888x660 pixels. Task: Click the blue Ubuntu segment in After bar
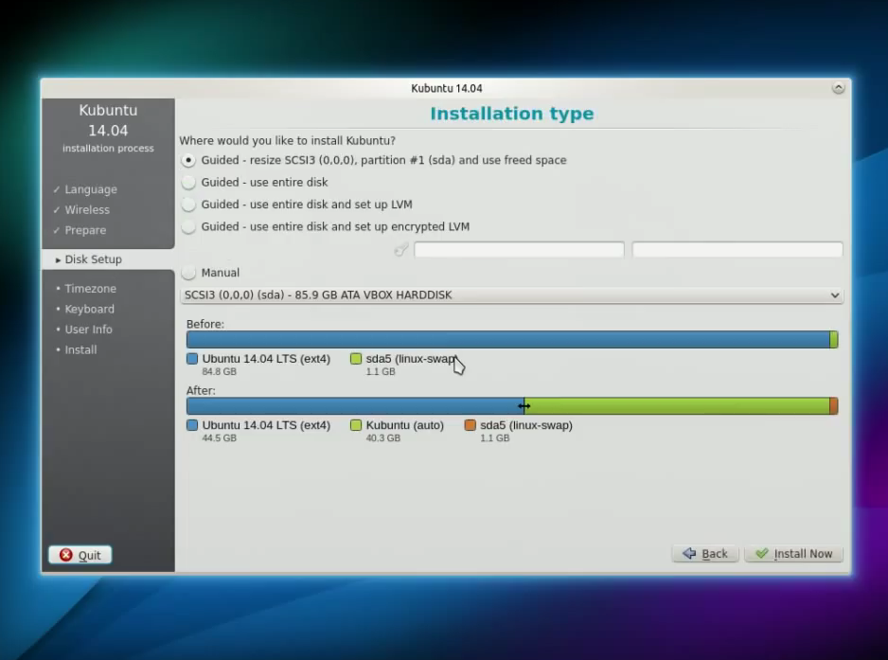pyautogui.click(x=354, y=405)
